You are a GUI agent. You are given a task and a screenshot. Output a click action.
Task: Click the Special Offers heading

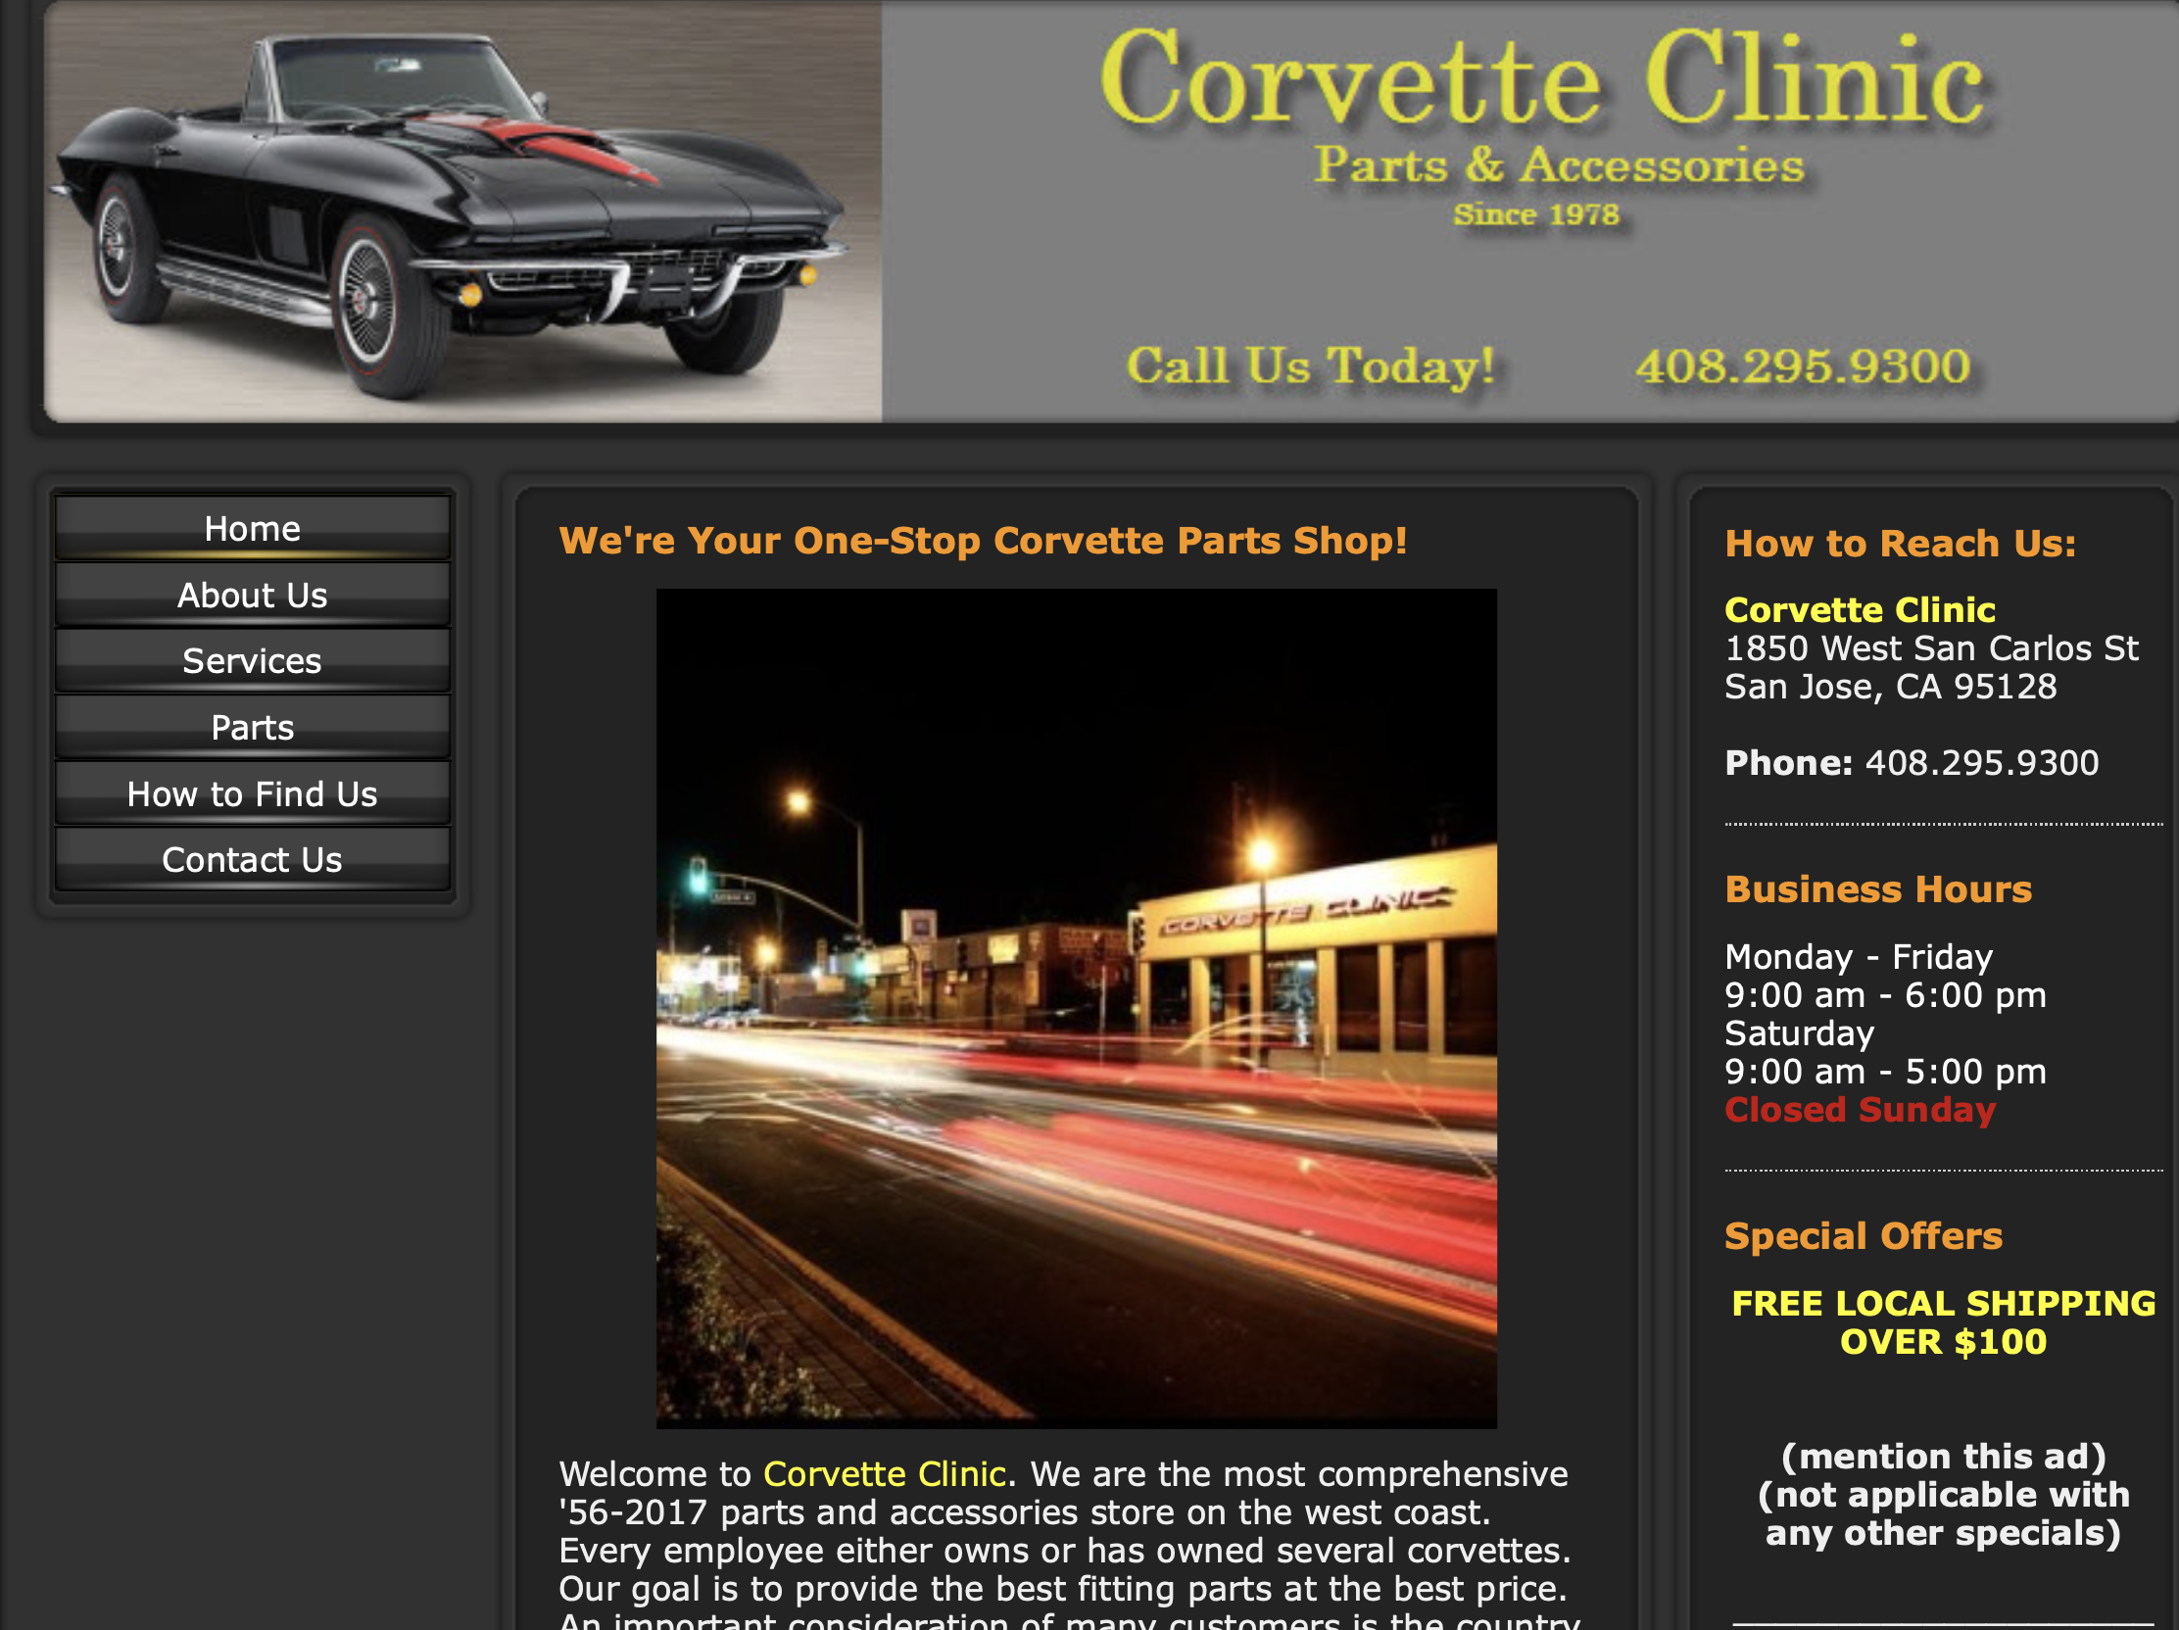pos(1863,1235)
